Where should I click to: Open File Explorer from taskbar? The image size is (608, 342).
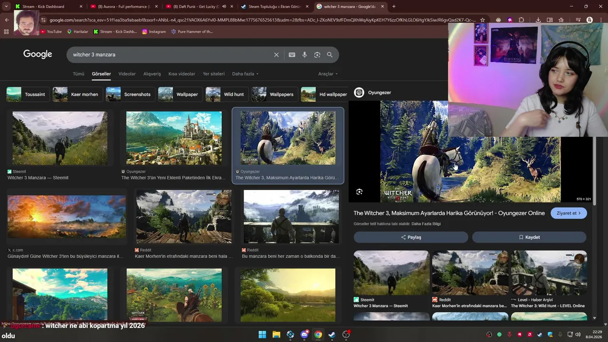click(x=276, y=334)
